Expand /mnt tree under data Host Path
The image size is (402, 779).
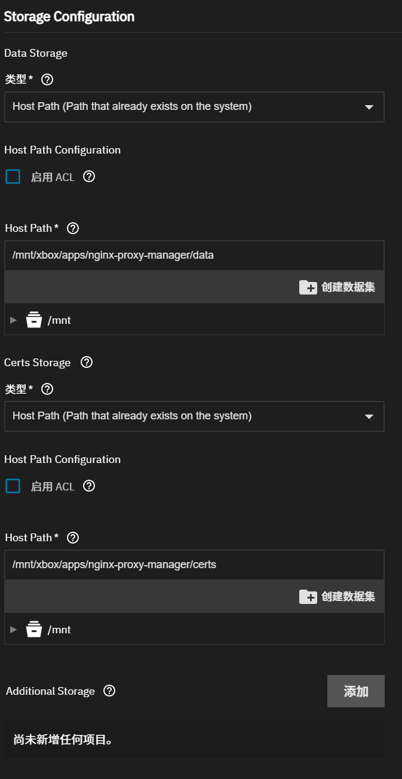pyautogui.click(x=13, y=320)
